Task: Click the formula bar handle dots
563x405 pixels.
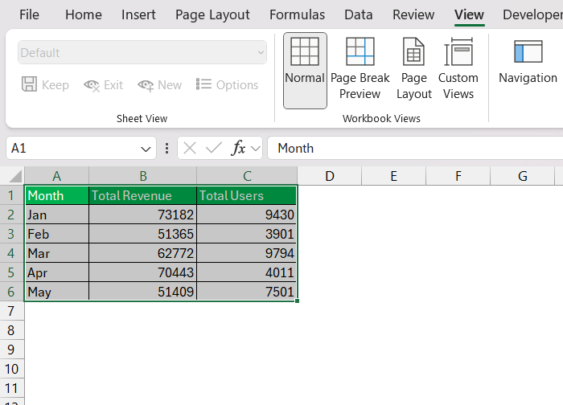Action: [x=167, y=148]
